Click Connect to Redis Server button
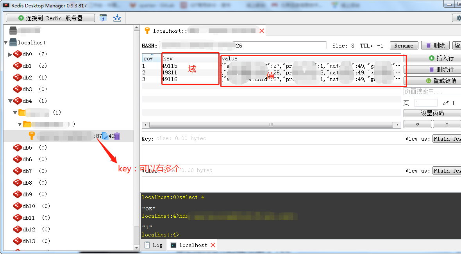Image resolution: width=461 pixels, height=254 pixels. 50,18
